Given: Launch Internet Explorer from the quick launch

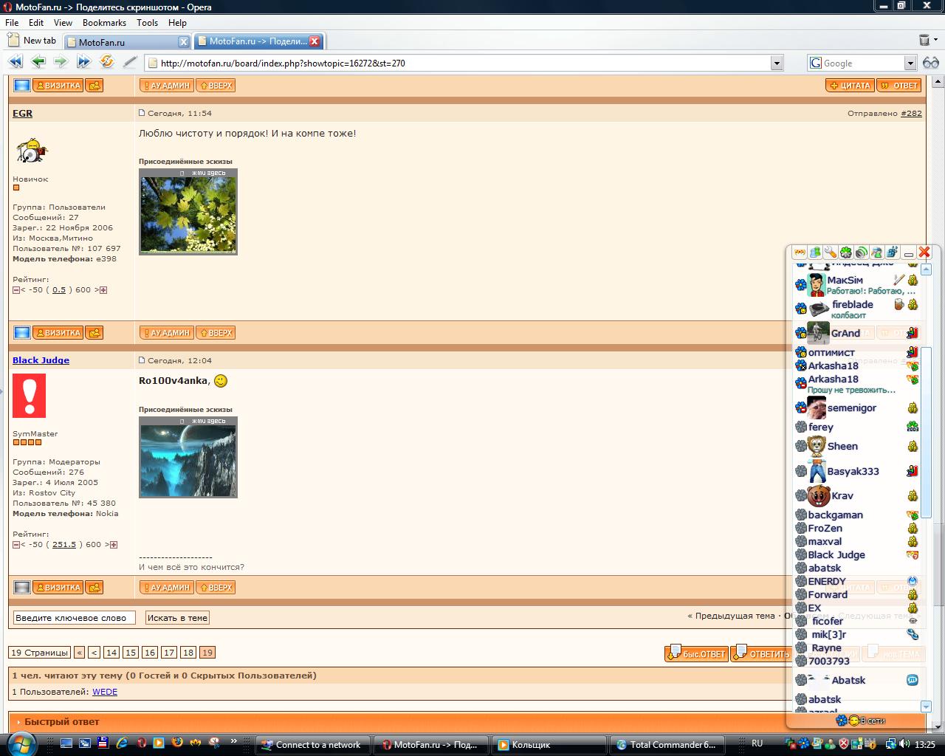Looking at the screenshot, I should 122,743.
